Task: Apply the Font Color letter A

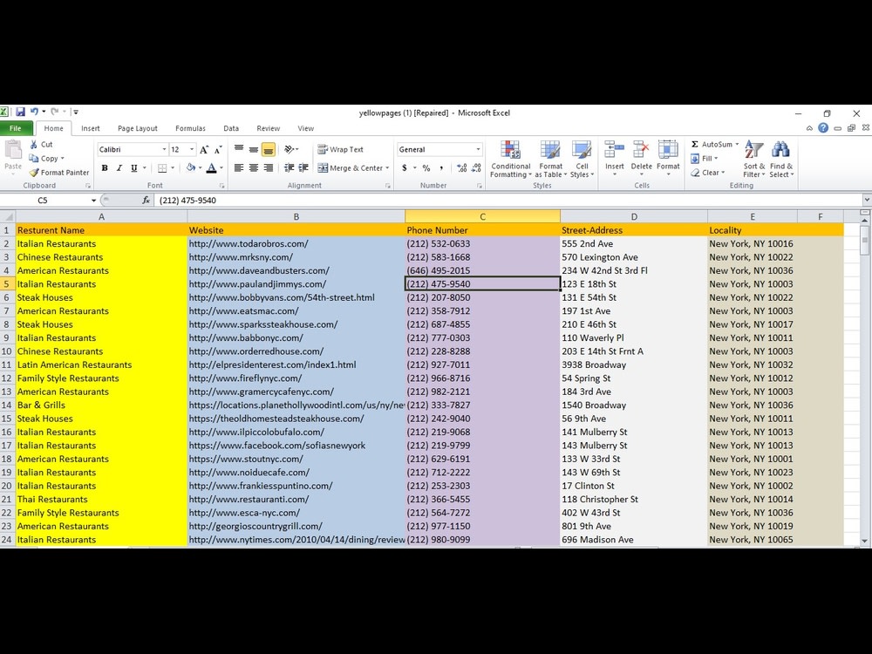Action: 211,168
